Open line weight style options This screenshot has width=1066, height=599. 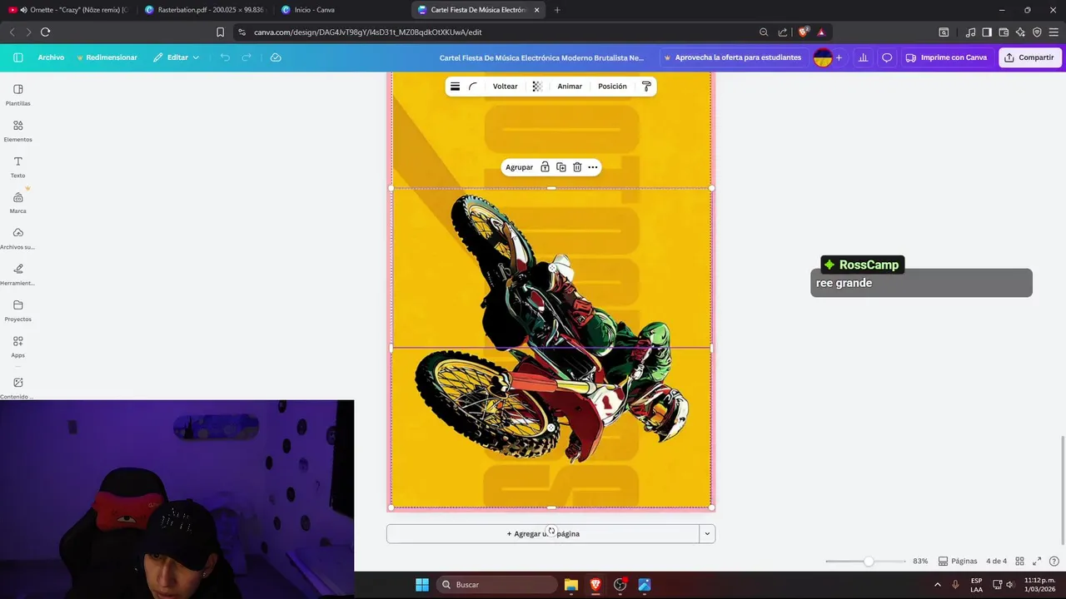coord(455,87)
